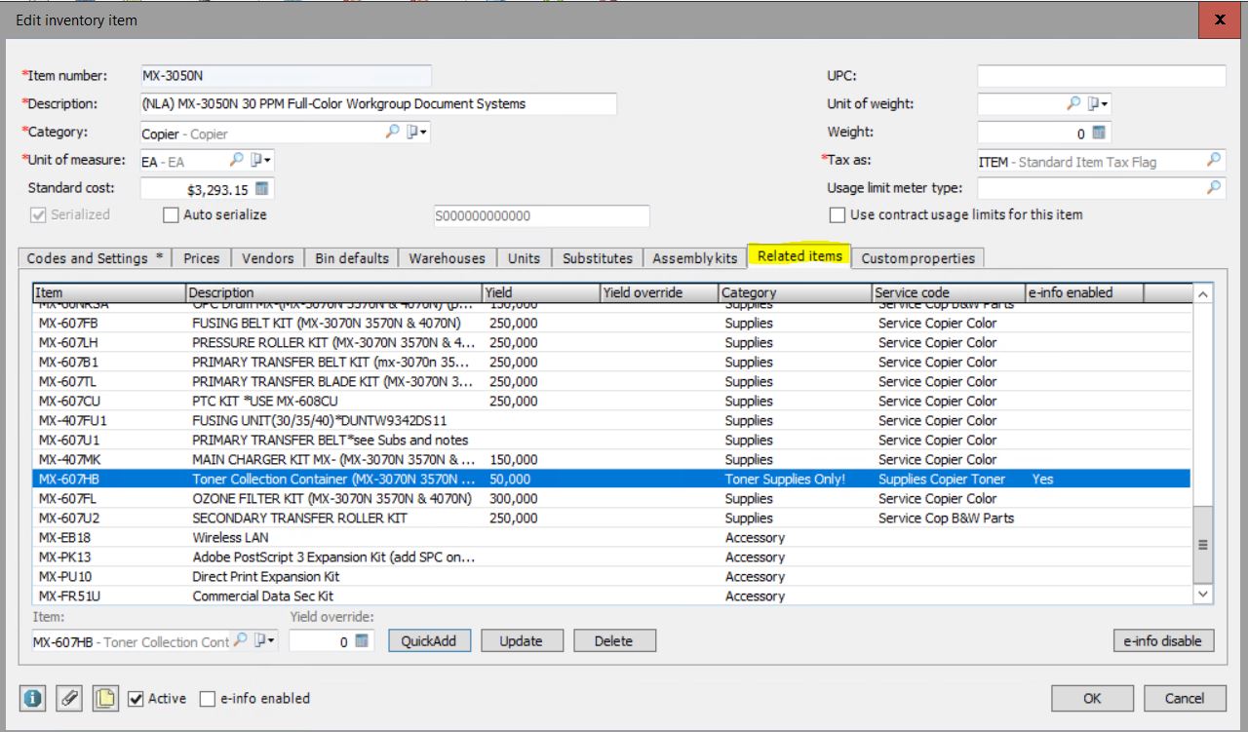Uncheck the Active checkbox
Screen dimensions: 1248x732
(x=136, y=698)
